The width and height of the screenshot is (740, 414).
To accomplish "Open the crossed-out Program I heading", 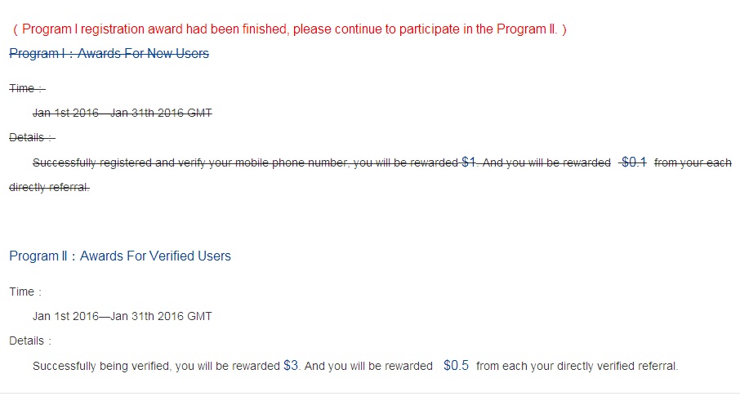I will [109, 54].
